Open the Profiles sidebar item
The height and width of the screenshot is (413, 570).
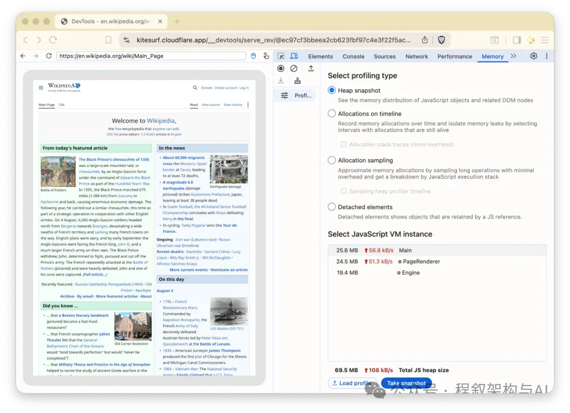[296, 96]
